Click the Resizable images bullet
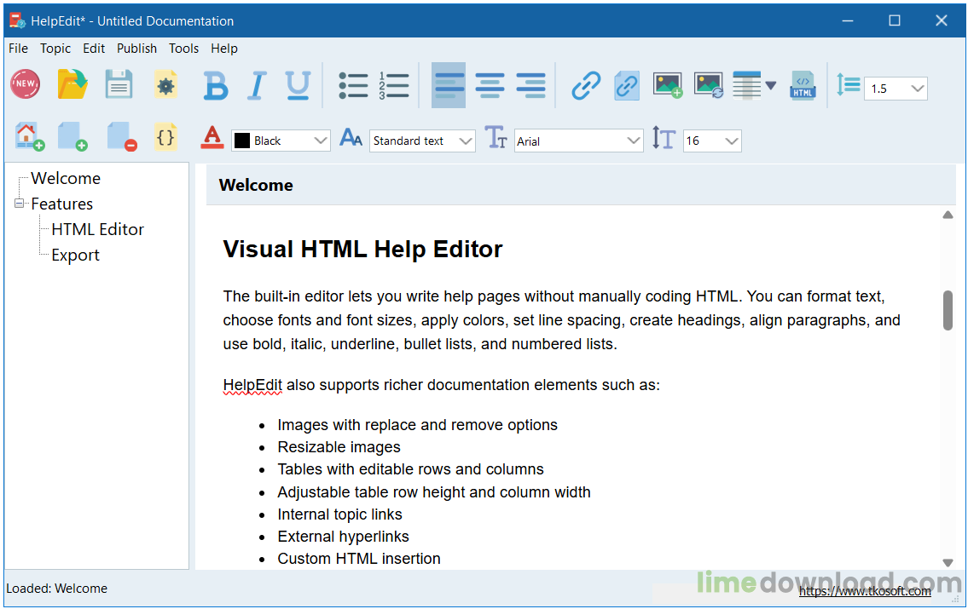 339,447
